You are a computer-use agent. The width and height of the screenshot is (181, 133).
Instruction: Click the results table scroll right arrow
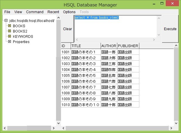coord(171,128)
